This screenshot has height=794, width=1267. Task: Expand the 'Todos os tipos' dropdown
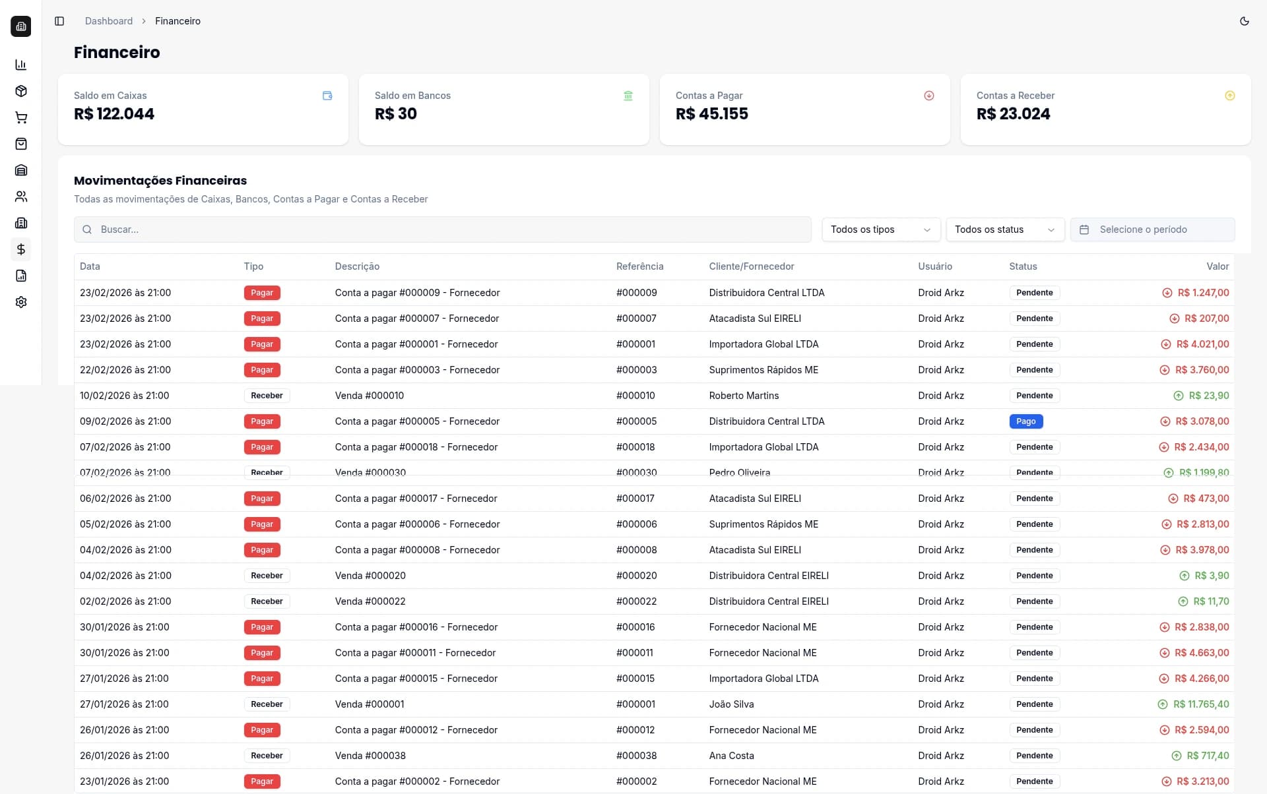point(880,229)
